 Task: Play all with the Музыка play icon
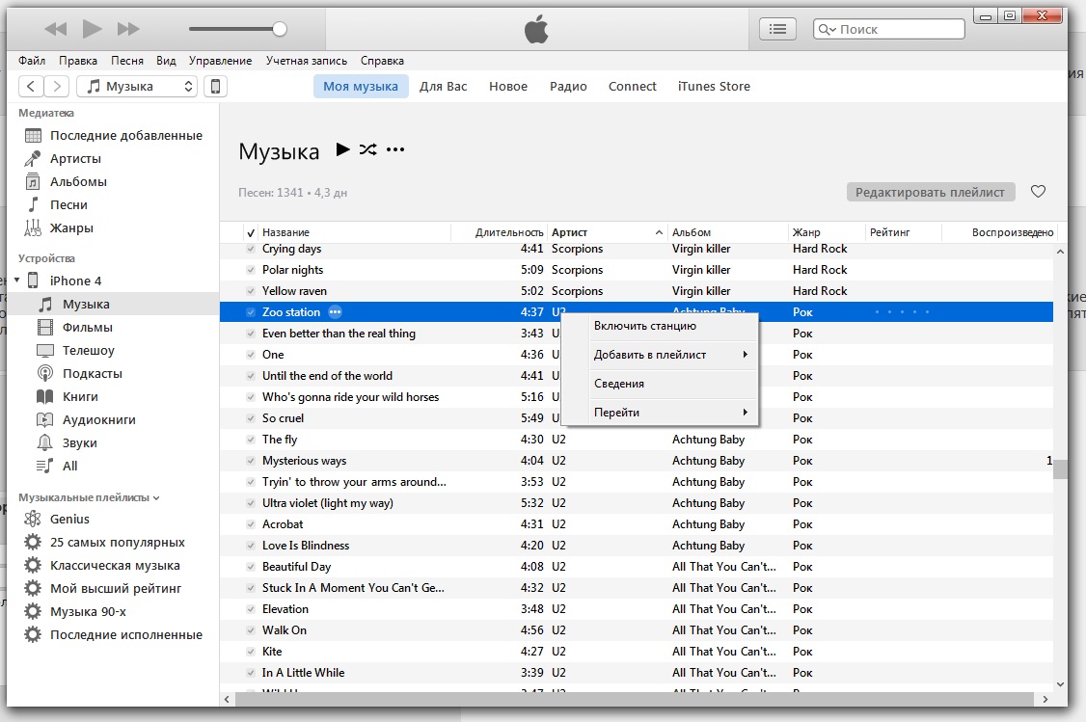pyautogui.click(x=342, y=149)
